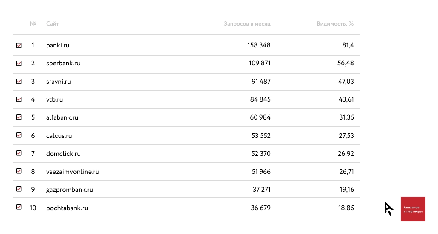Toggle the alfabank.ru checkbox
The width and height of the screenshot is (438, 234).
(19, 117)
